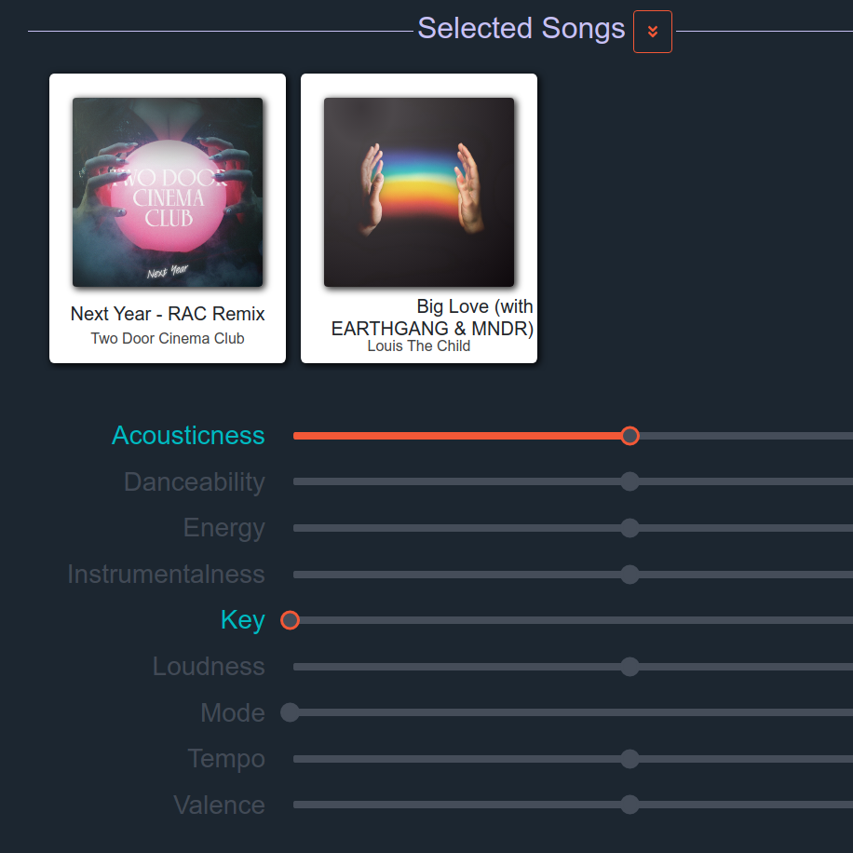Image resolution: width=853 pixels, height=853 pixels.
Task: Disable the Key filter label
Action: coord(243,620)
